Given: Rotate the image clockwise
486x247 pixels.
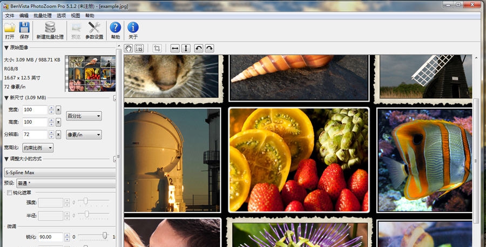Looking at the screenshot, I should (x=210, y=48).
